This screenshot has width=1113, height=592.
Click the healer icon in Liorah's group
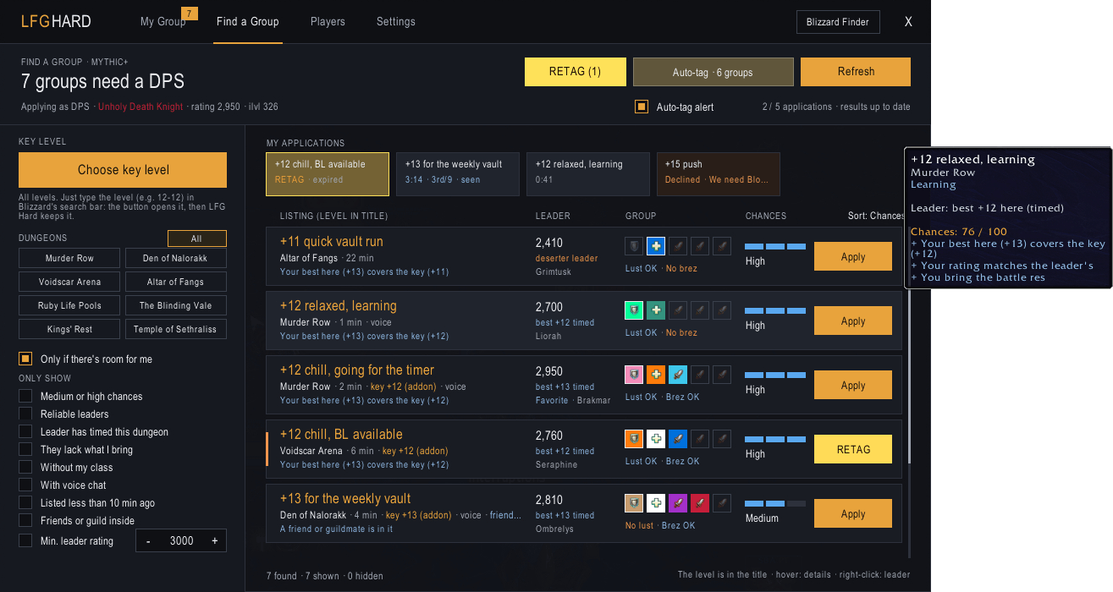coord(656,310)
